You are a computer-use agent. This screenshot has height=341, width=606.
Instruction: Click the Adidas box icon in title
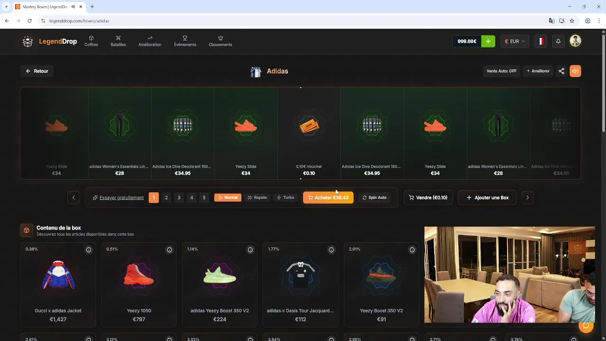[256, 72]
